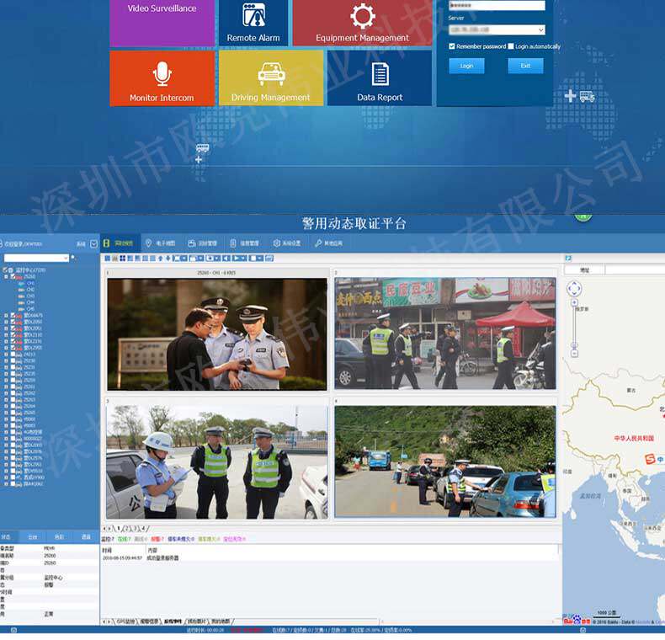Click the map zoom in plus button
The image size is (665, 640).
pyautogui.click(x=574, y=302)
